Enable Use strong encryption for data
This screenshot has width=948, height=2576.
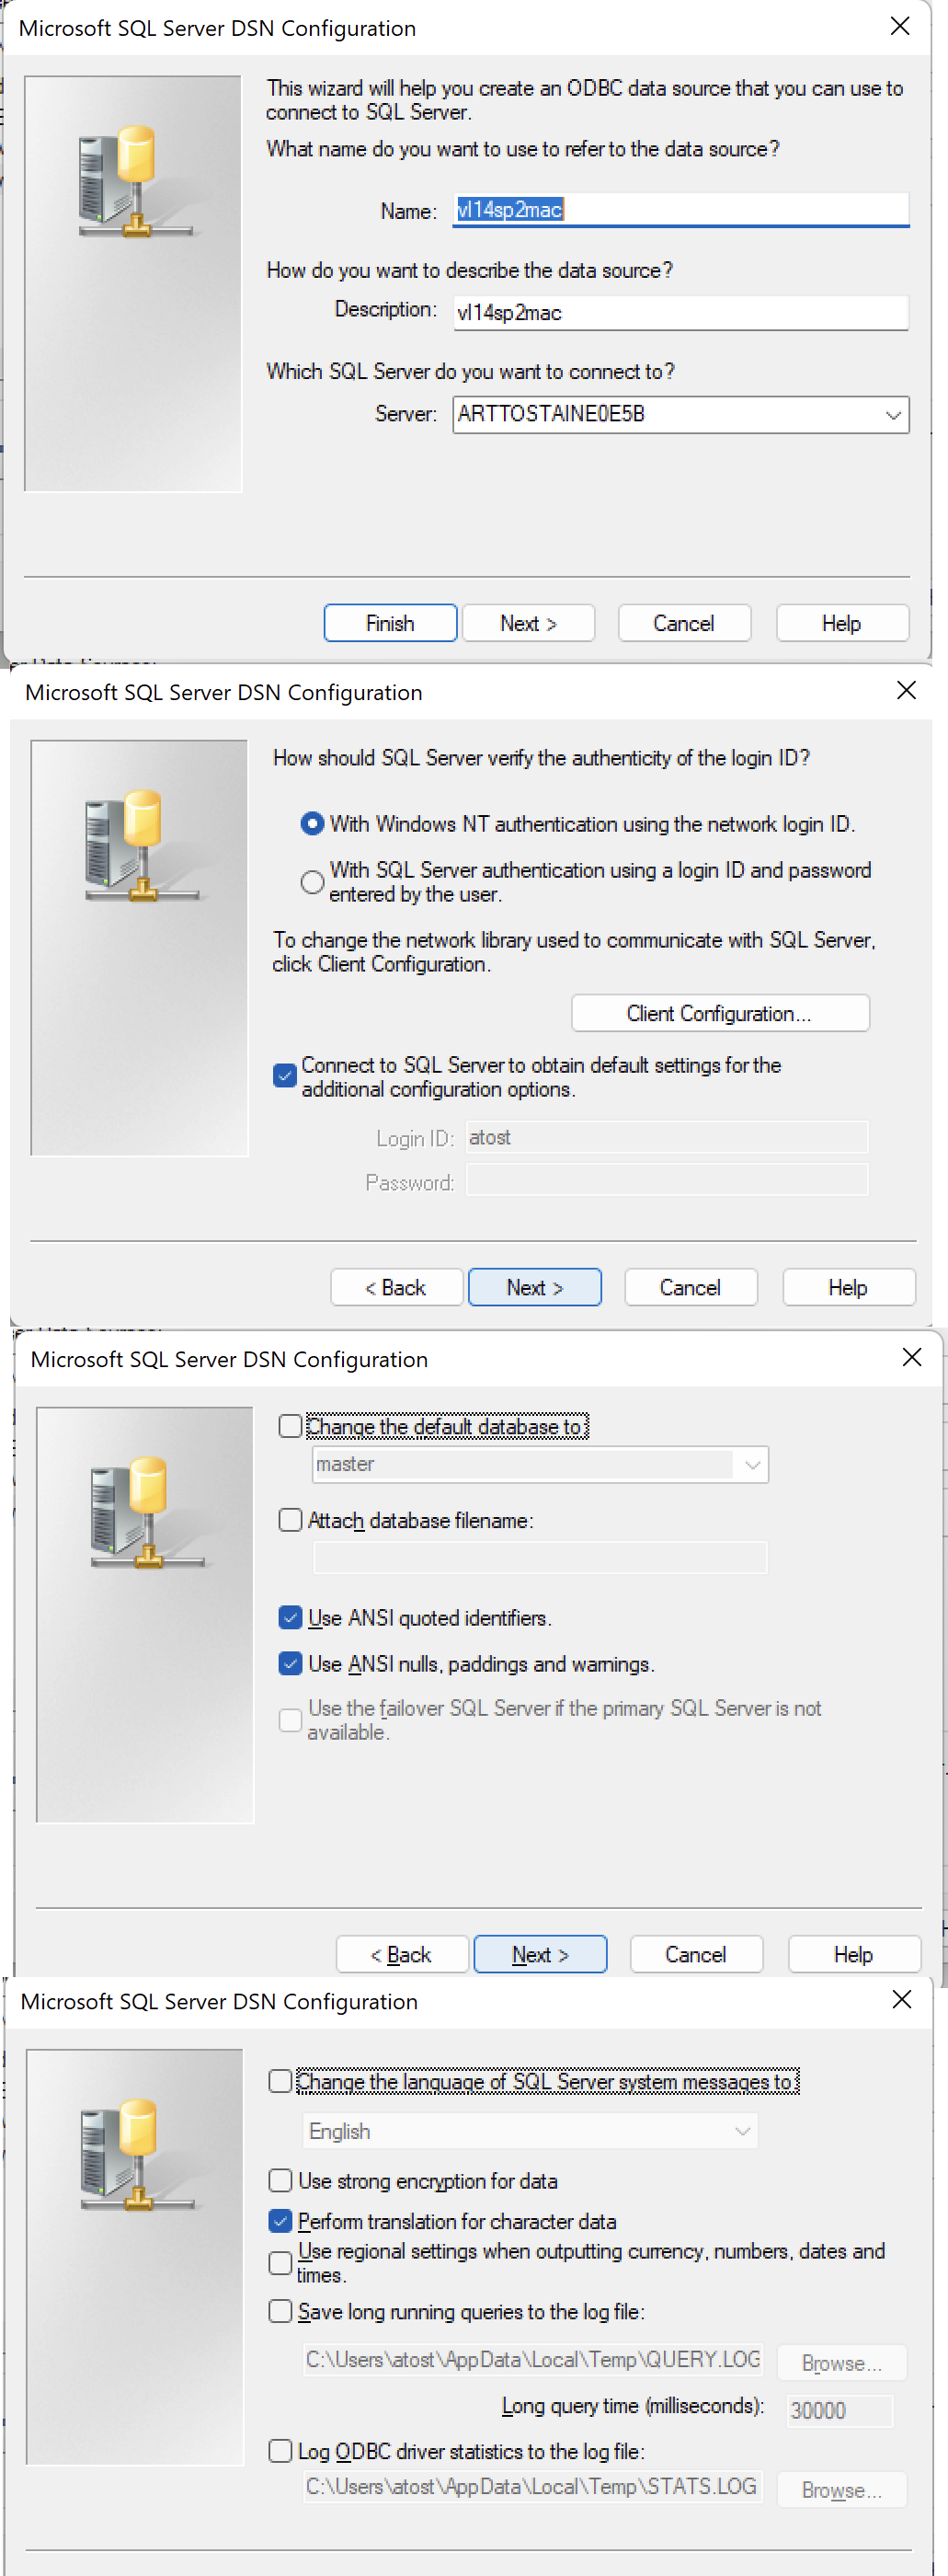pos(280,2180)
